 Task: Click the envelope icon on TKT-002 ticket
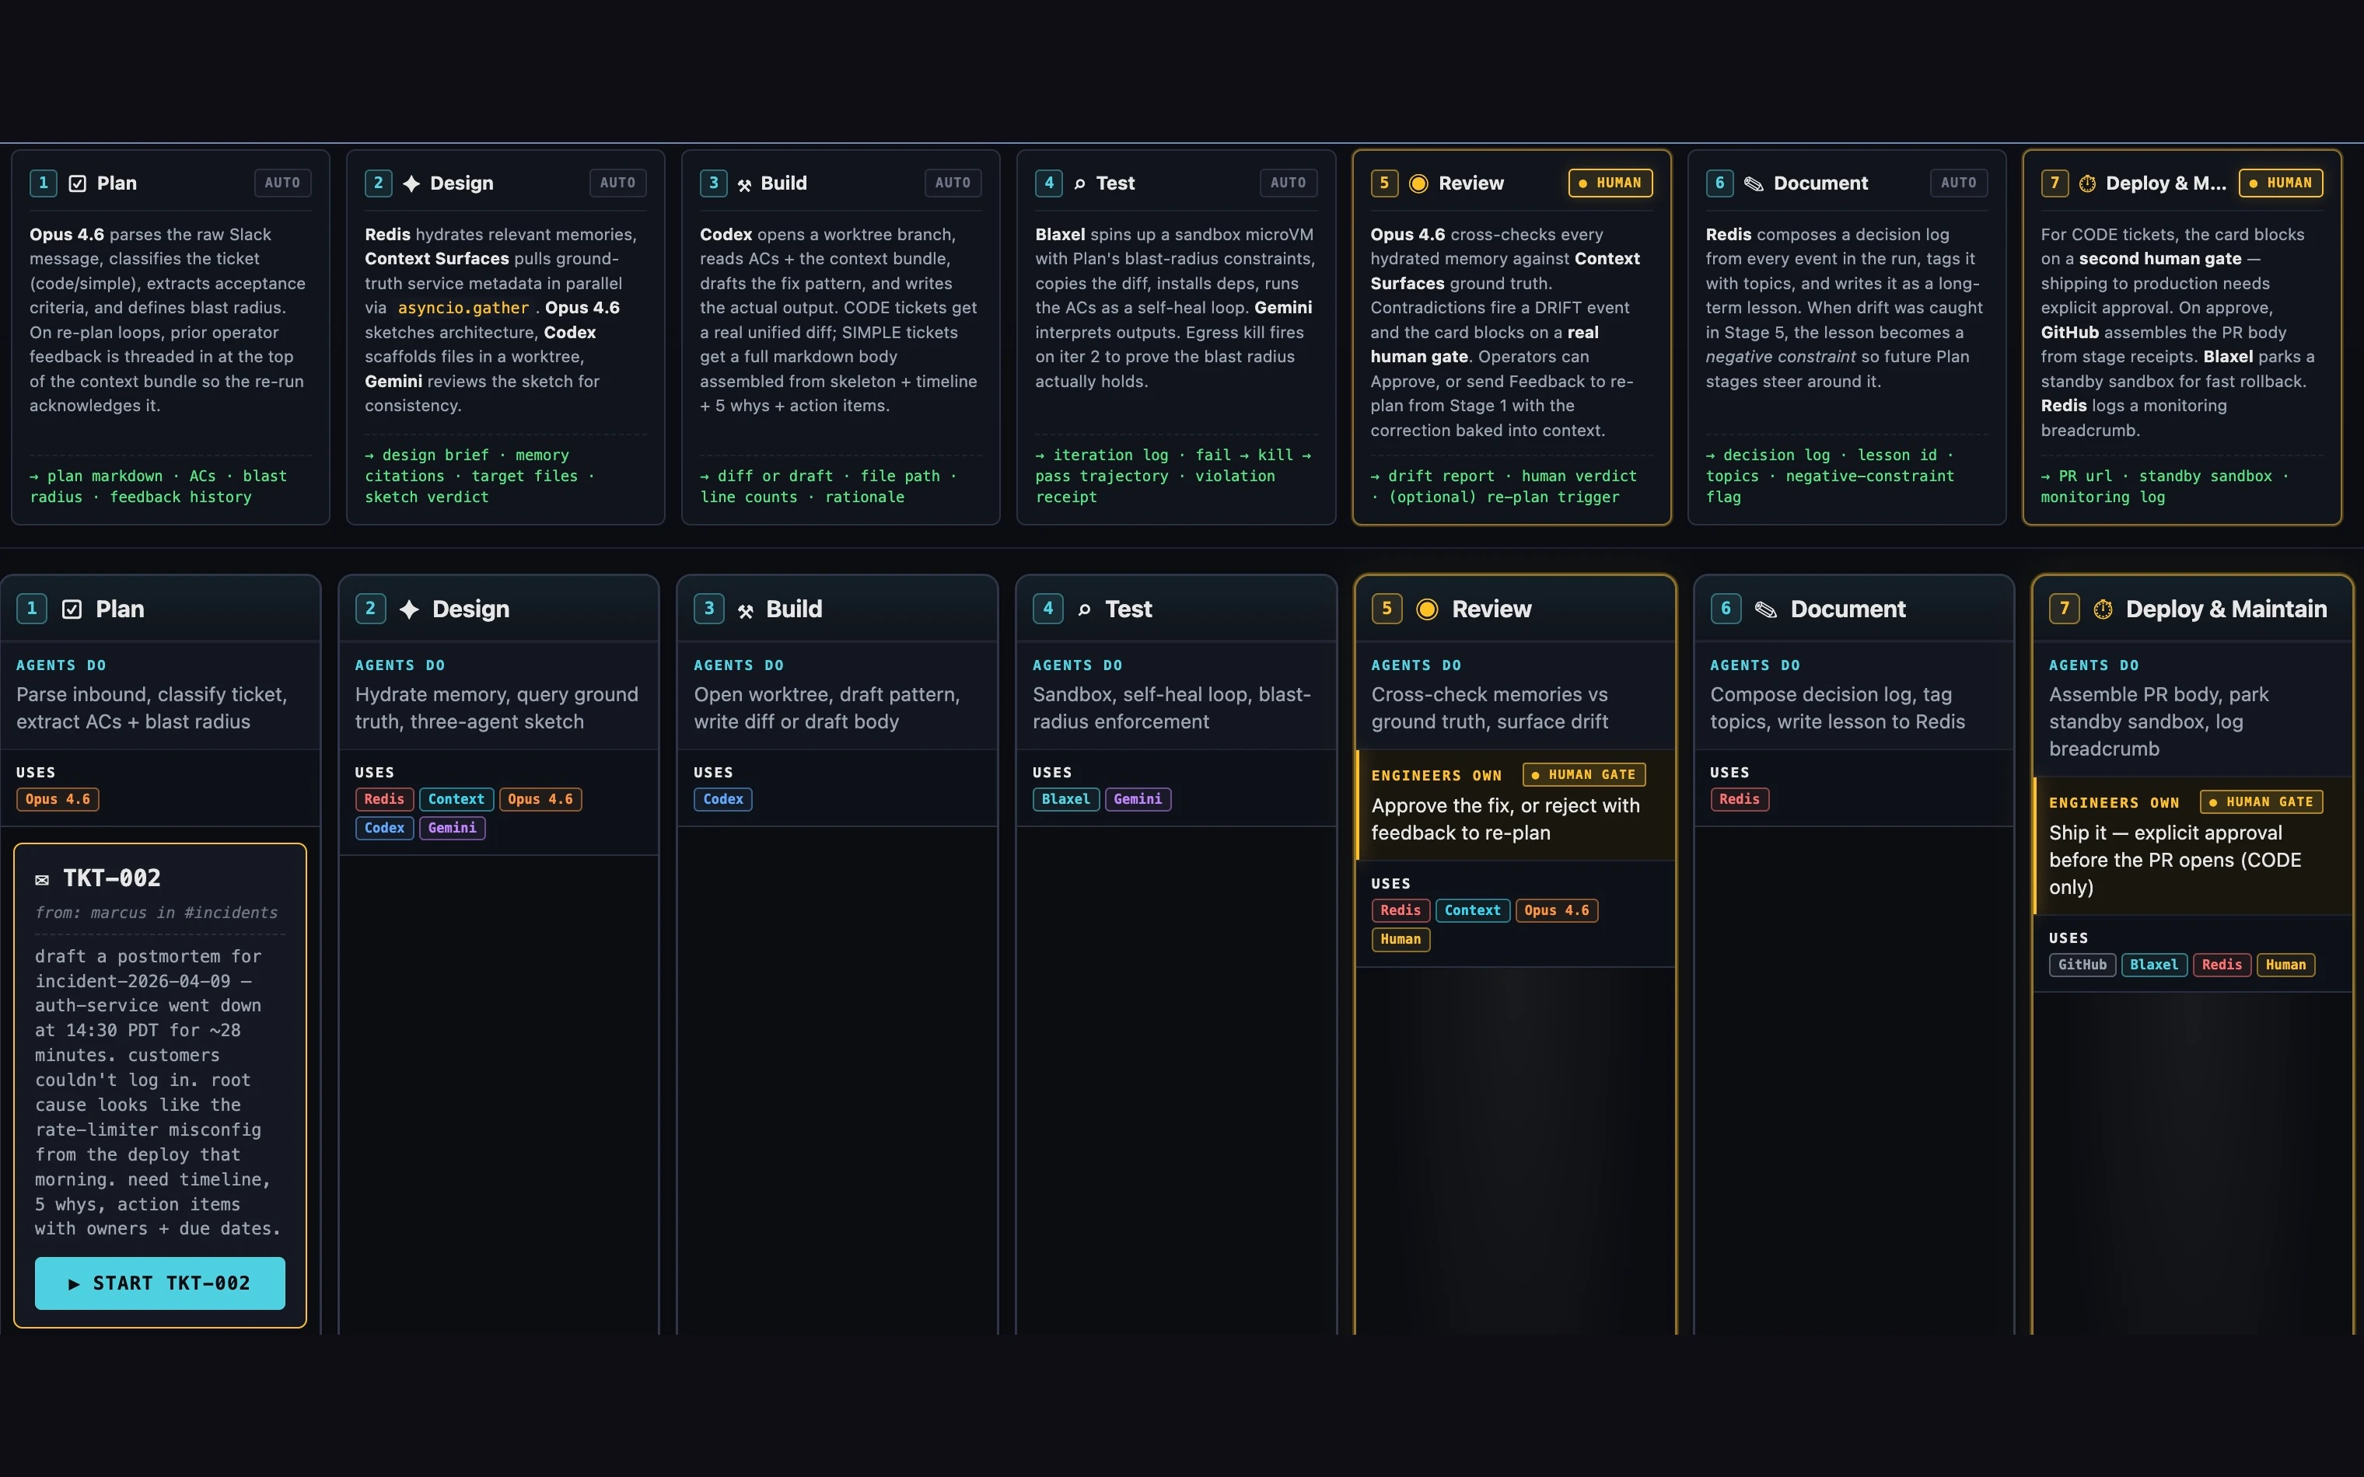42,879
